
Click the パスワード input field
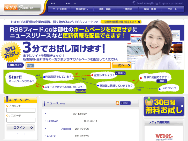(x=21, y=120)
